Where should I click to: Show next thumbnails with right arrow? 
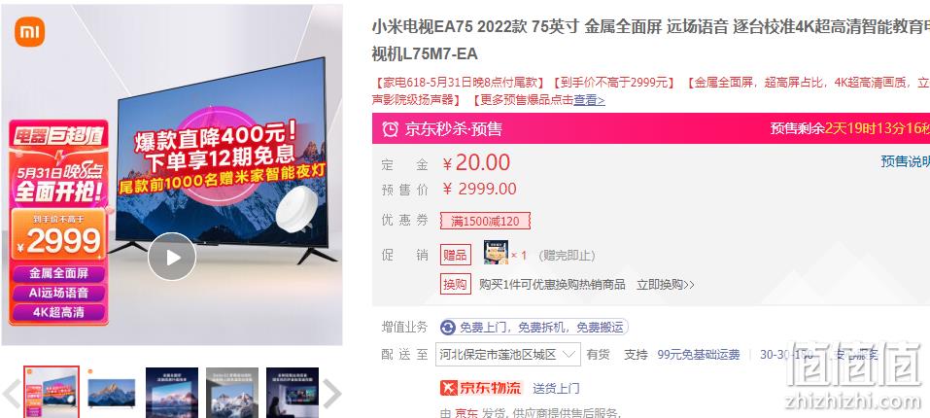click(331, 393)
